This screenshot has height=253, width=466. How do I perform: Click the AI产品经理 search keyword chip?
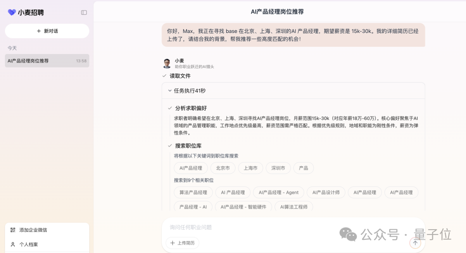[191, 168]
